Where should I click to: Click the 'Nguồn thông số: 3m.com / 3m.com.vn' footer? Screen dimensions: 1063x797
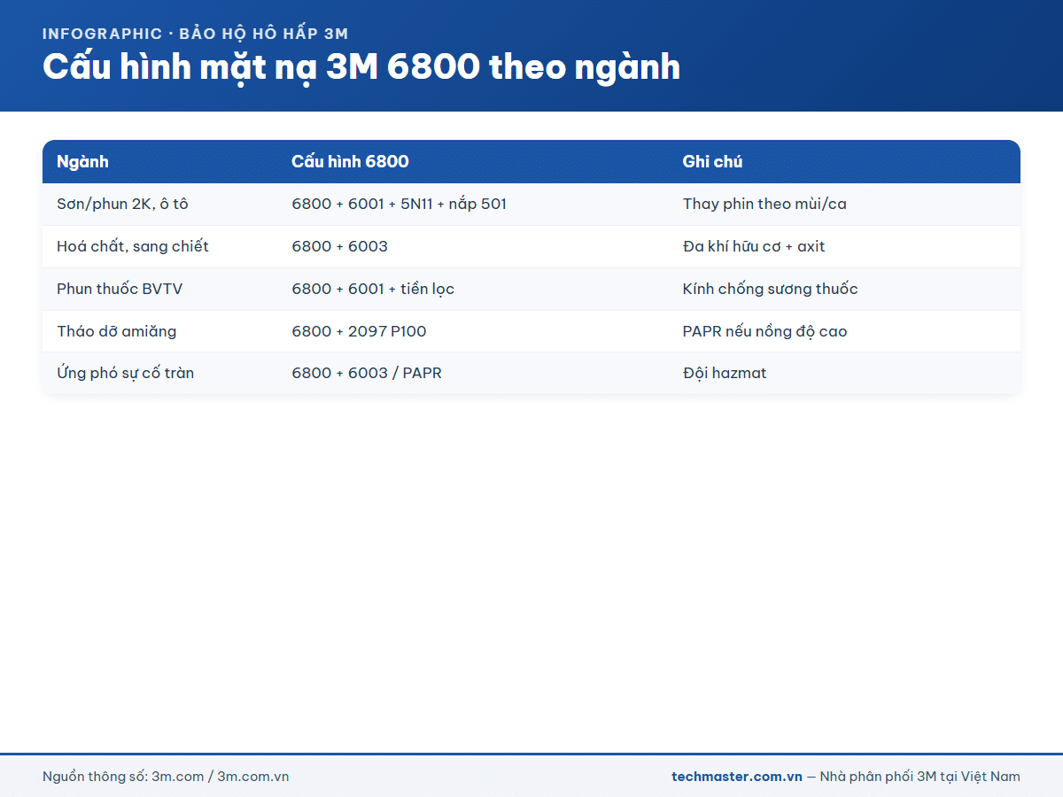[166, 777]
